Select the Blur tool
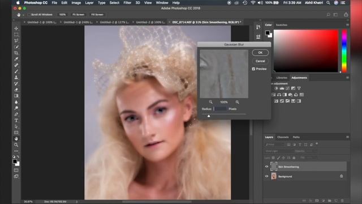The image size is (362, 204). coord(16,102)
